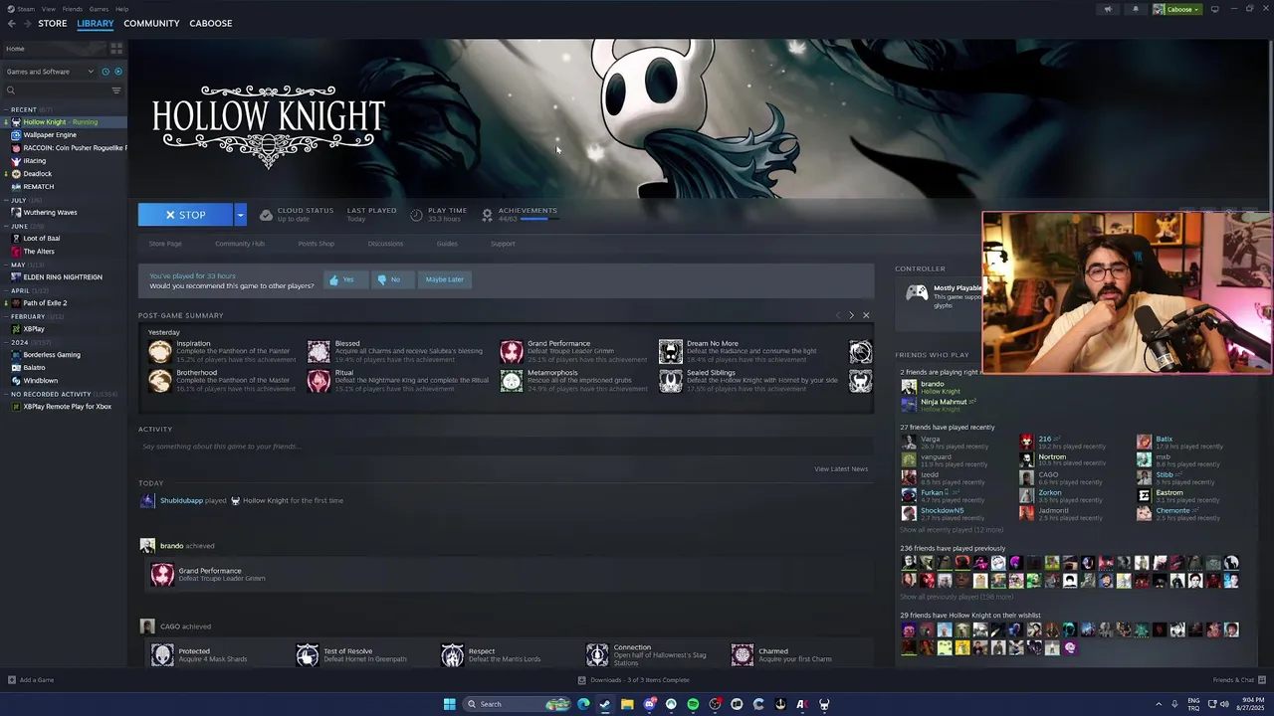Viewport: 1274px width, 716px height.
Task: Open the Metamorphosis achievement icon
Action: (512, 381)
